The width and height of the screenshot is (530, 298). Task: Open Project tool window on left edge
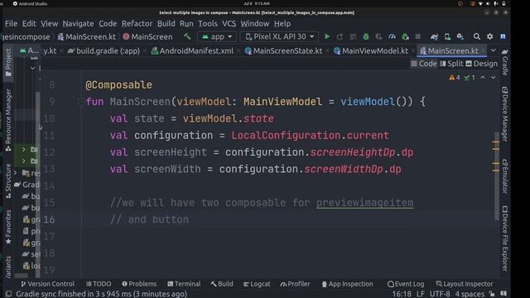[x=8, y=62]
